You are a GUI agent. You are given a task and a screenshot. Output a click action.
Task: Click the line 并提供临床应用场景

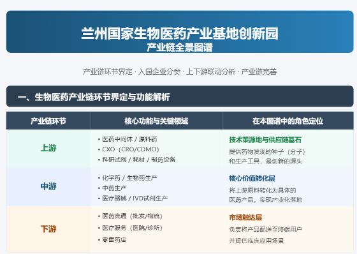256,241
